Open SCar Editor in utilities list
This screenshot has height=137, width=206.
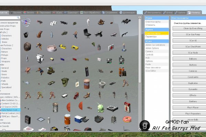coord(157,71)
